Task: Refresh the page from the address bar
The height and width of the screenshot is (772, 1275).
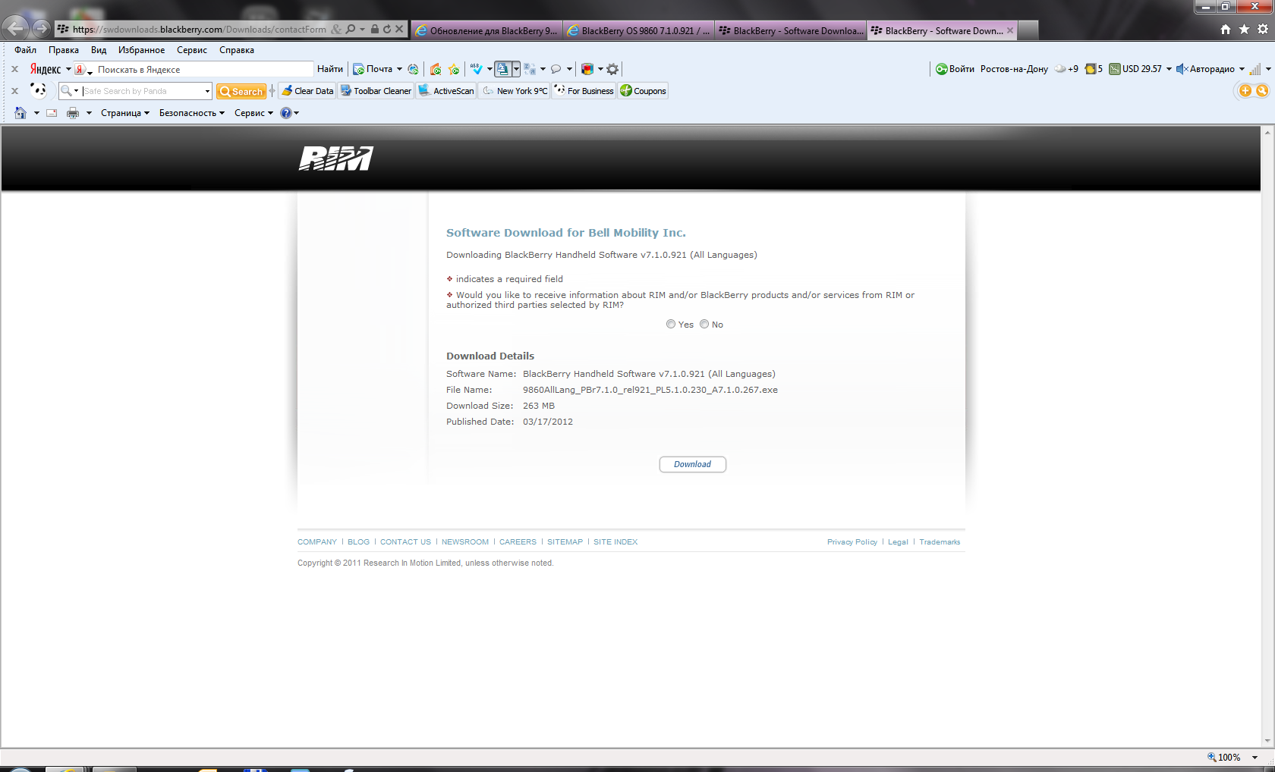Action: point(387,30)
